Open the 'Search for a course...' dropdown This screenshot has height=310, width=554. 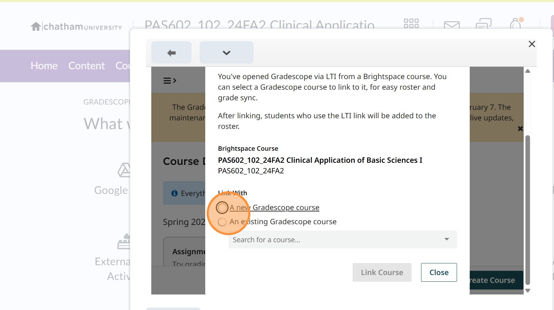343,239
